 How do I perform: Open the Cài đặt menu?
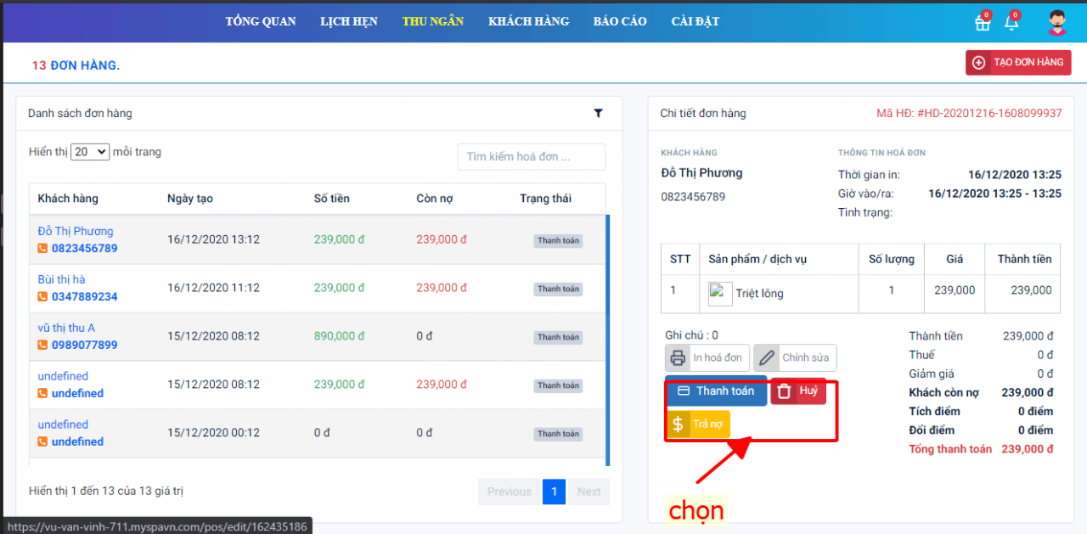(695, 21)
